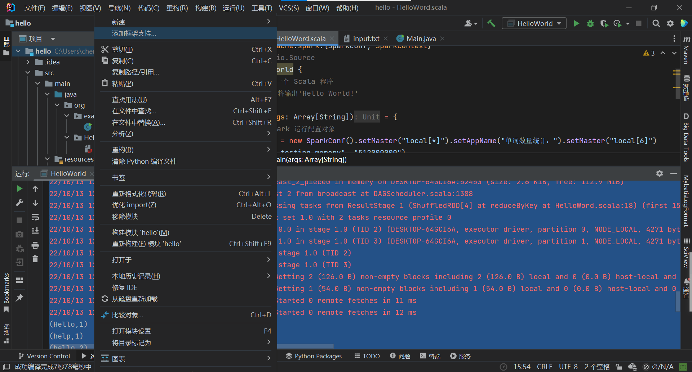Toggle pin tab in Run panel

tap(19, 298)
